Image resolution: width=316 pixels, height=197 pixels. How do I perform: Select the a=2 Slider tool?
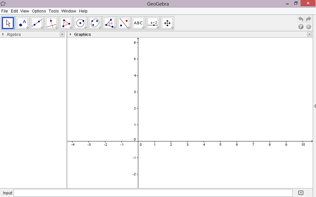153,23
